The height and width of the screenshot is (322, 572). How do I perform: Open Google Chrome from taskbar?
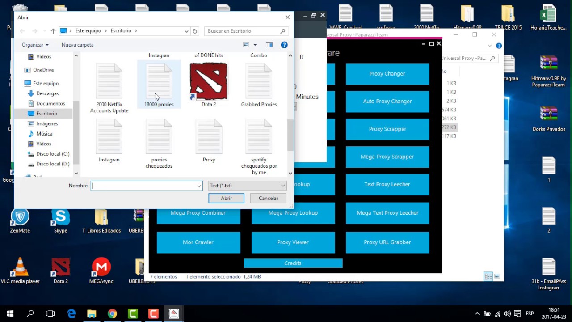coord(112,314)
